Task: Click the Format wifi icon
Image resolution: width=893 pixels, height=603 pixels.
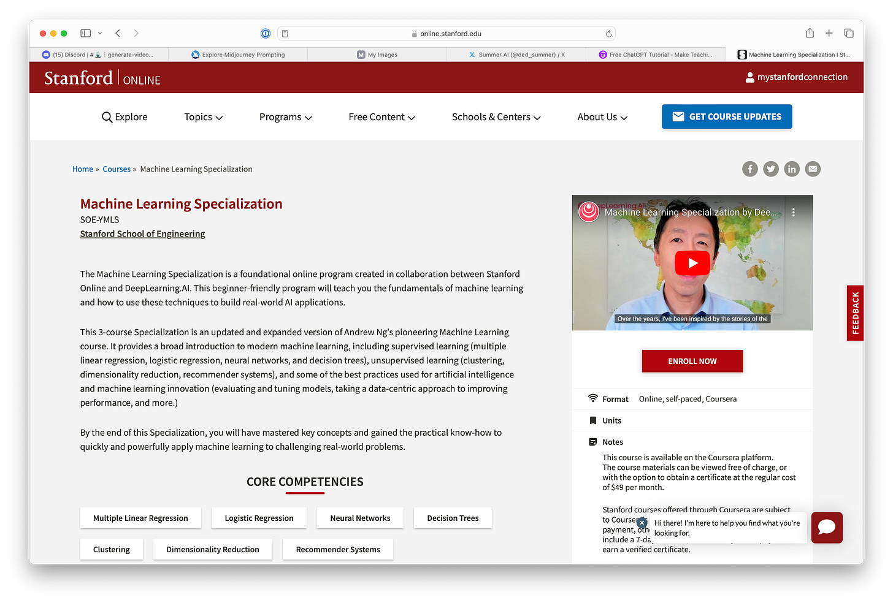Action: [592, 398]
